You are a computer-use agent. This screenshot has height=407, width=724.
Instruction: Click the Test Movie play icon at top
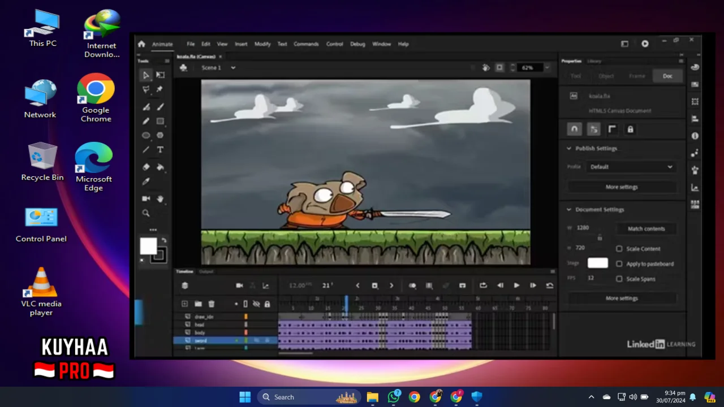[x=645, y=44]
